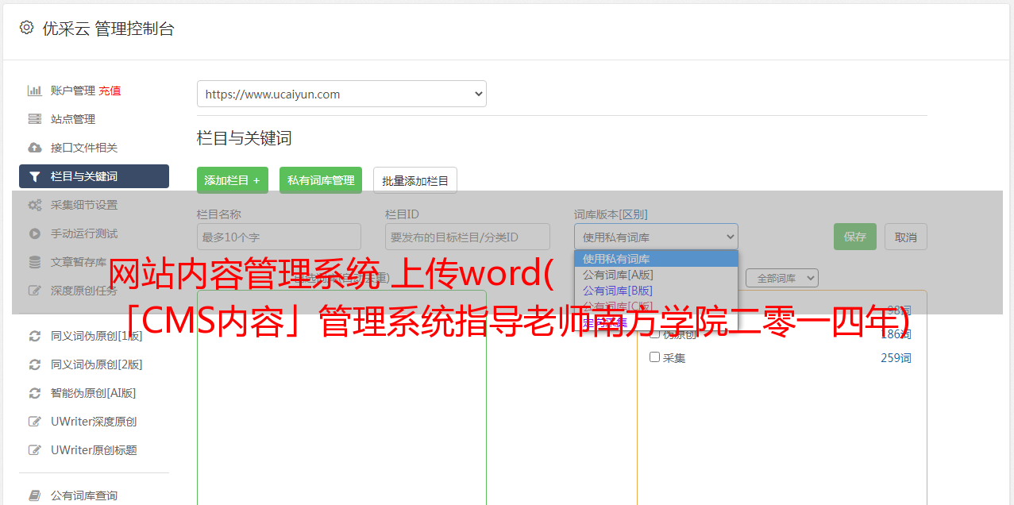Click the database icon for 文章暂存库
This screenshot has height=505, width=1014.
click(x=35, y=262)
